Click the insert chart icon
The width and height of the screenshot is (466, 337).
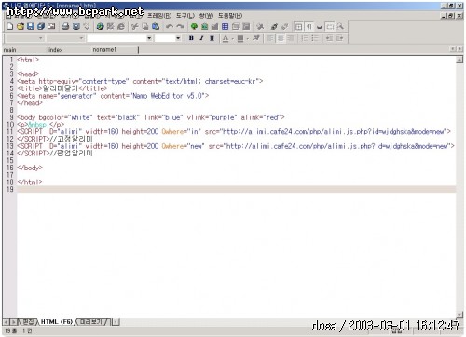pos(214,26)
